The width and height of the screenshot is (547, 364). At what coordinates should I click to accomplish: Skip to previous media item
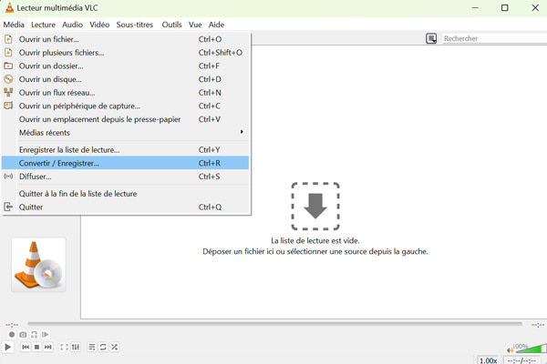click(x=26, y=347)
